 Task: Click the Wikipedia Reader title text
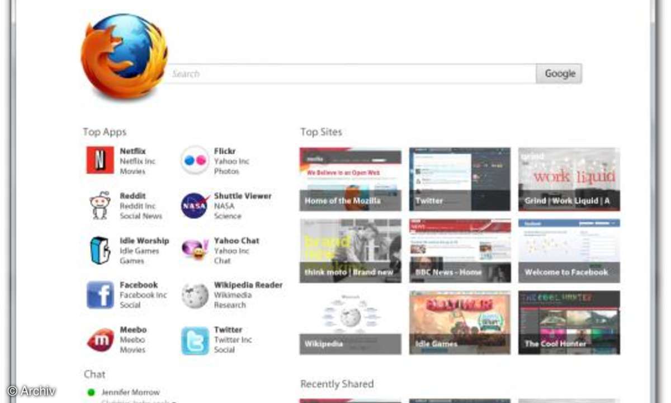(x=248, y=285)
